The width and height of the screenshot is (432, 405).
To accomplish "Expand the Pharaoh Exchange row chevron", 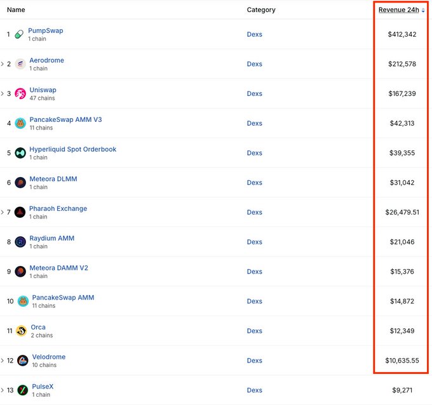I will pyautogui.click(x=2, y=212).
